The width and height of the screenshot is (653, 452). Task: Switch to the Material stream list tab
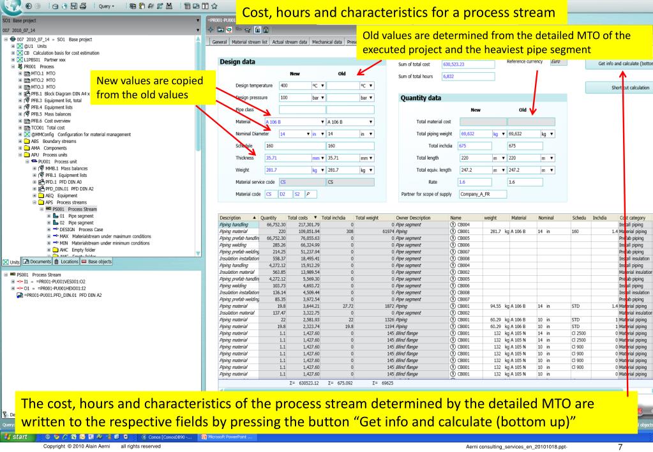249,42
